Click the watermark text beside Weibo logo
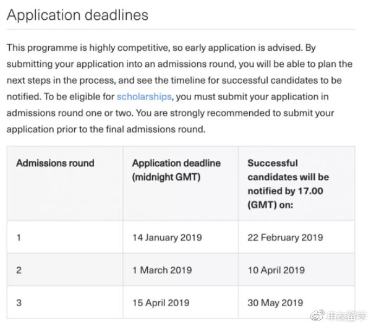 coord(347,316)
